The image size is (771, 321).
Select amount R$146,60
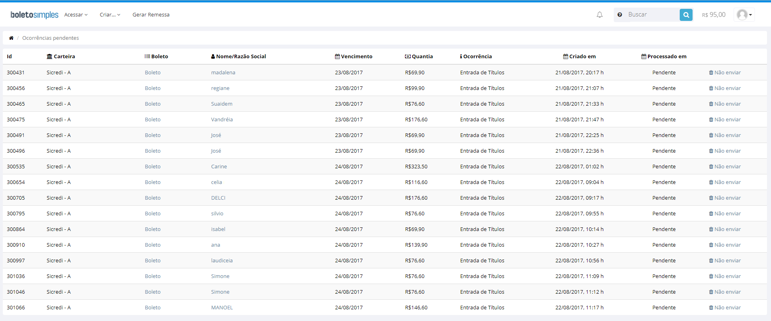(416, 308)
